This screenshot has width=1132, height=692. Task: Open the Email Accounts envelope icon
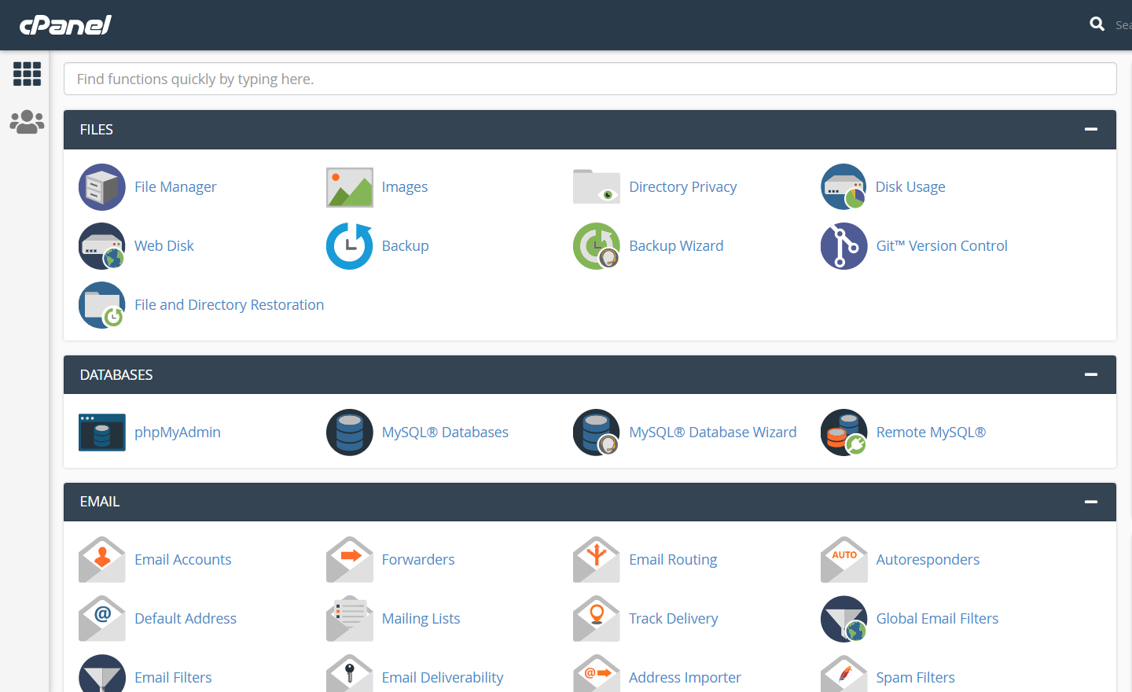click(x=102, y=560)
